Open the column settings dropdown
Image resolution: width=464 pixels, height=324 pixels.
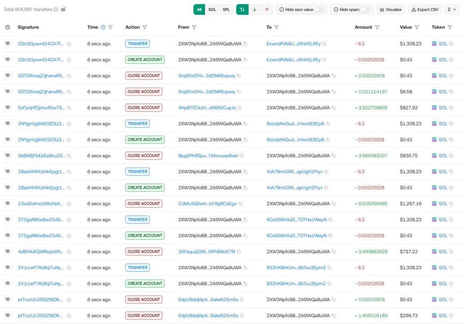[451, 9]
